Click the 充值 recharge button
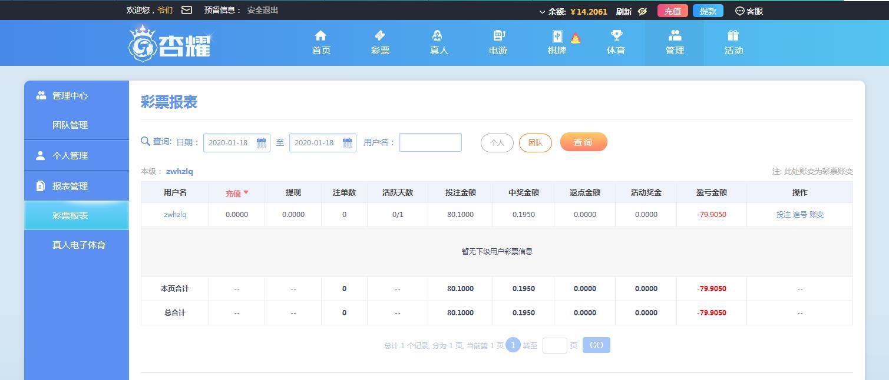 [x=672, y=11]
